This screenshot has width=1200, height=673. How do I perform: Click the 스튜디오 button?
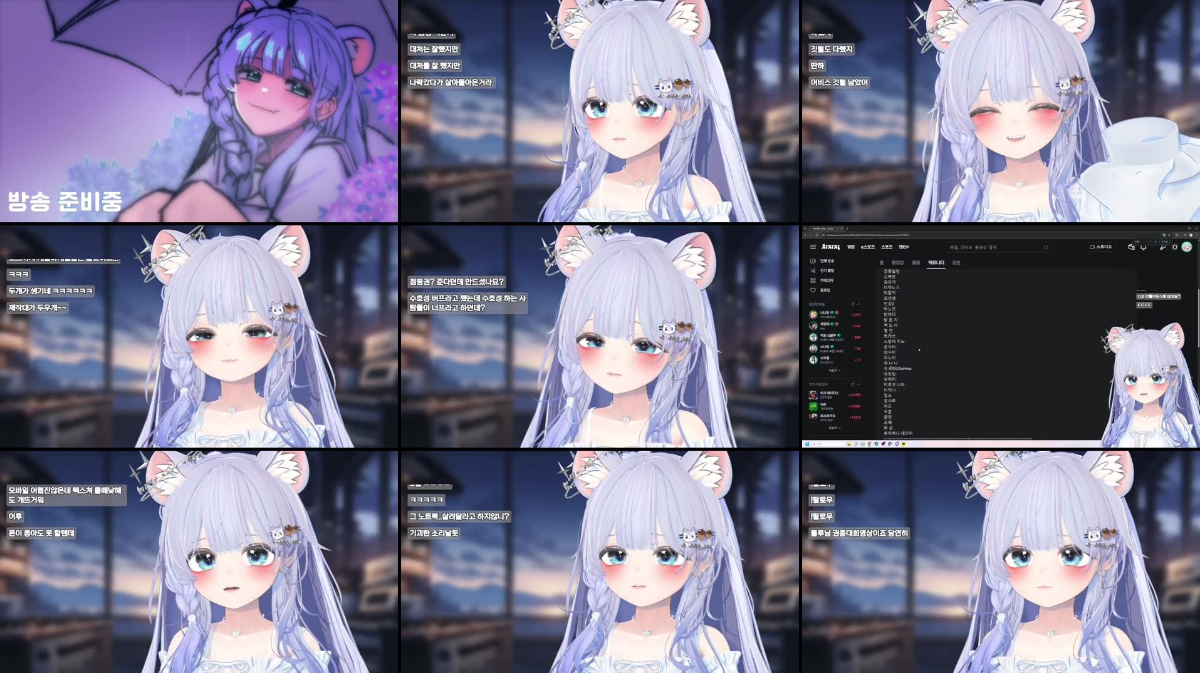point(1101,247)
